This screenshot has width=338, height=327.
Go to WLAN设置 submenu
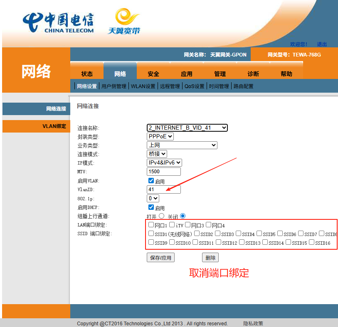click(143, 86)
